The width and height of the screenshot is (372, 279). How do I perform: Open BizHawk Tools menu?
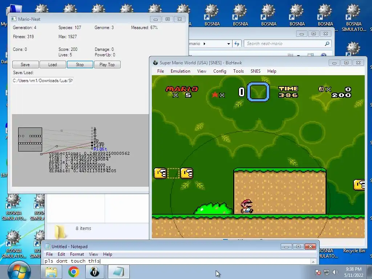click(238, 71)
